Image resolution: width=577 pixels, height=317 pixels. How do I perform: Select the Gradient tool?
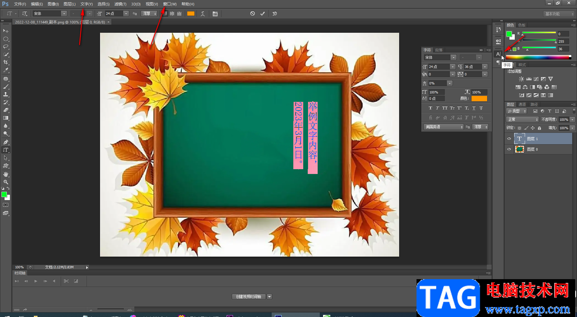(6, 118)
